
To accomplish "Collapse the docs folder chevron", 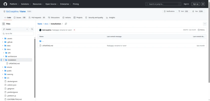I will coord(3,49).
